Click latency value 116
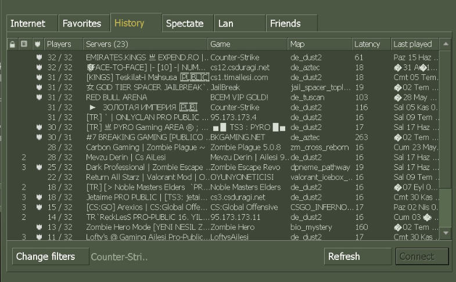 pos(361,107)
